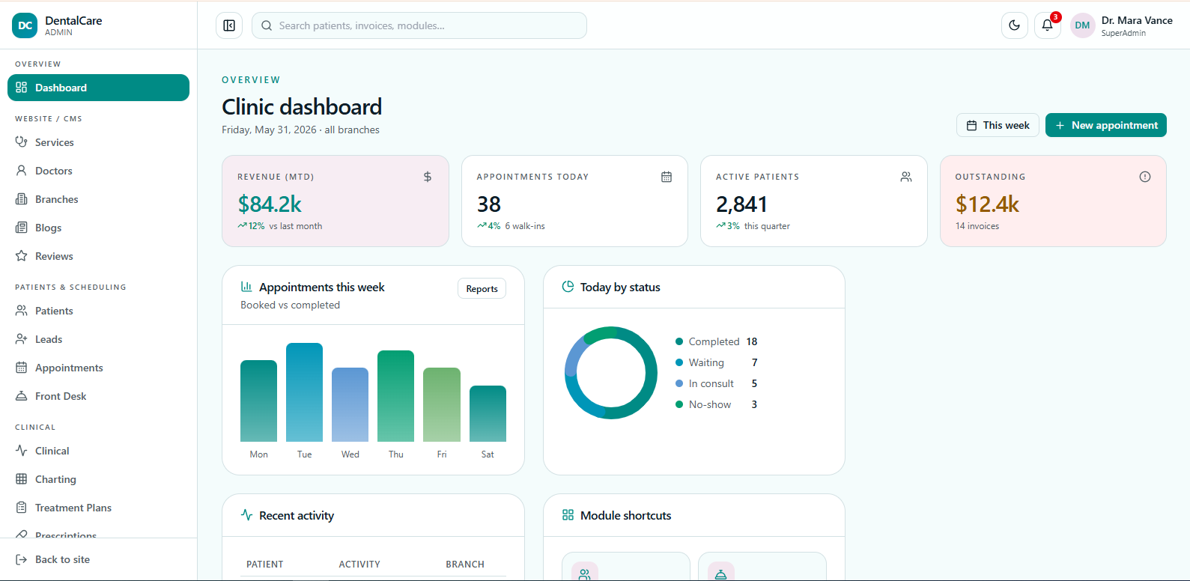Click the ACTIVITY column header
1190x581 pixels.
(359, 564)
